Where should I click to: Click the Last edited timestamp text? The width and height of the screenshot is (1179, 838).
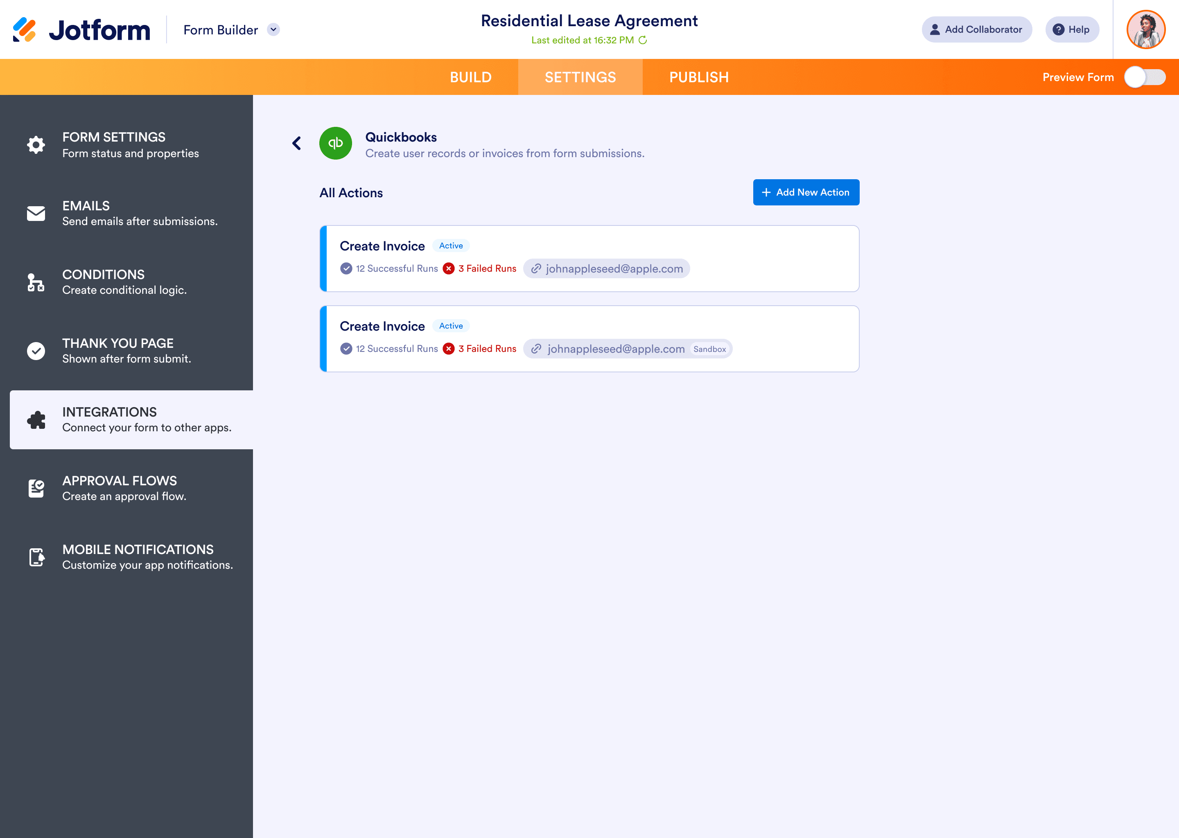point(582,40)
